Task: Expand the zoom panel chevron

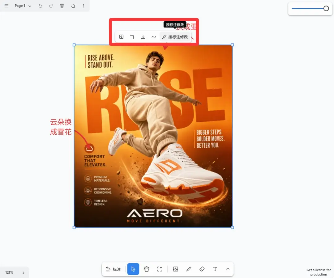Action: click(24, 273)
